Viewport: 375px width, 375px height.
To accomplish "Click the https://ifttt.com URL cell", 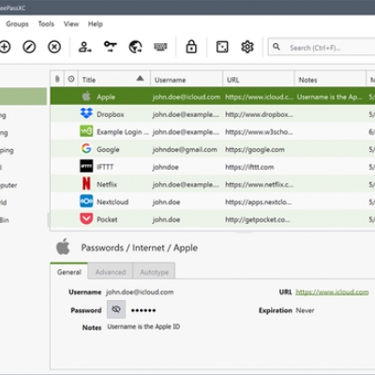I will (x=249, y=167).
